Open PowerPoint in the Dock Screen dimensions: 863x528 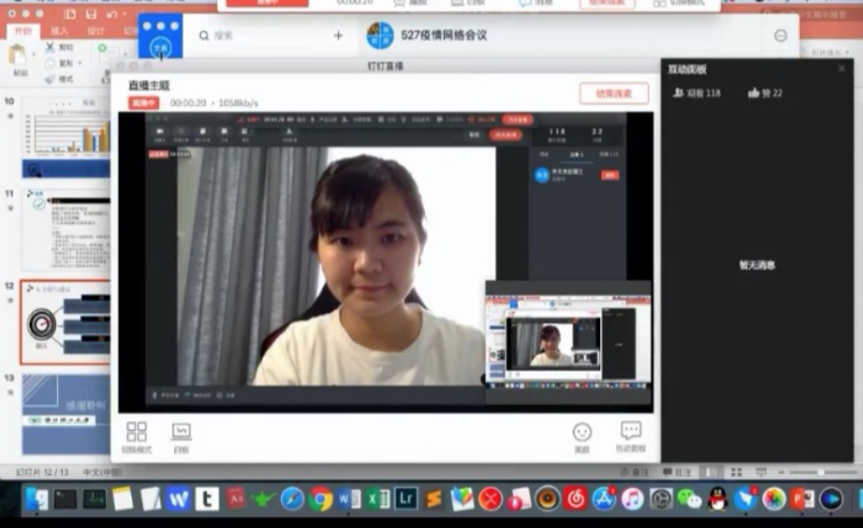tap(802, 499)
